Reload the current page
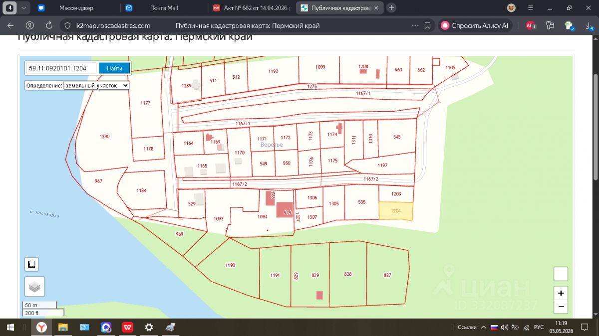This screenshot has height=336, width=599. 49,25
